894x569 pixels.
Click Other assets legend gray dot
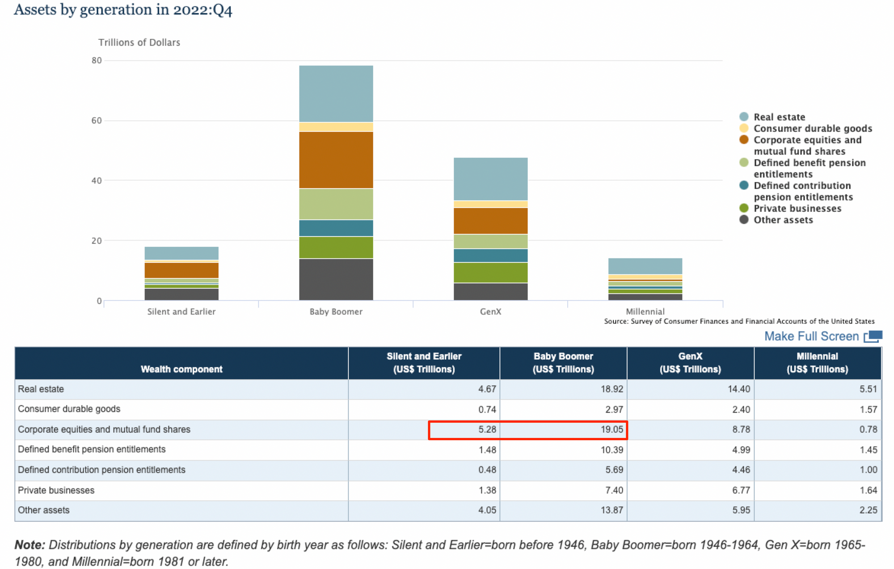point(744,219)
